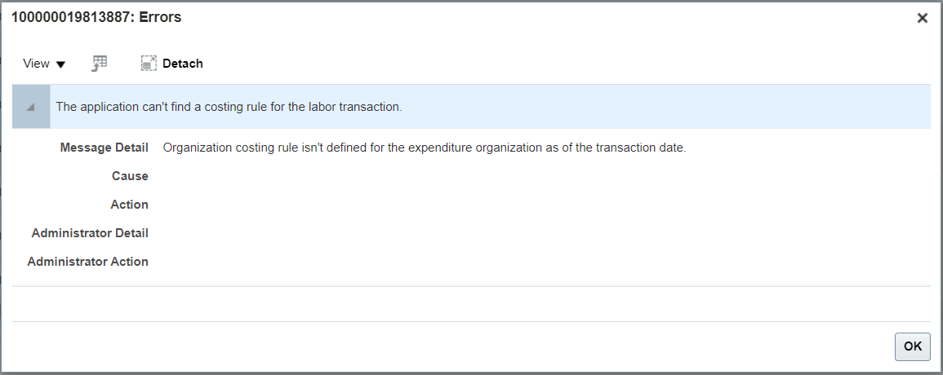Select the costing rule error message row
This screenshot has width=943, height=375.
(229, 107)
